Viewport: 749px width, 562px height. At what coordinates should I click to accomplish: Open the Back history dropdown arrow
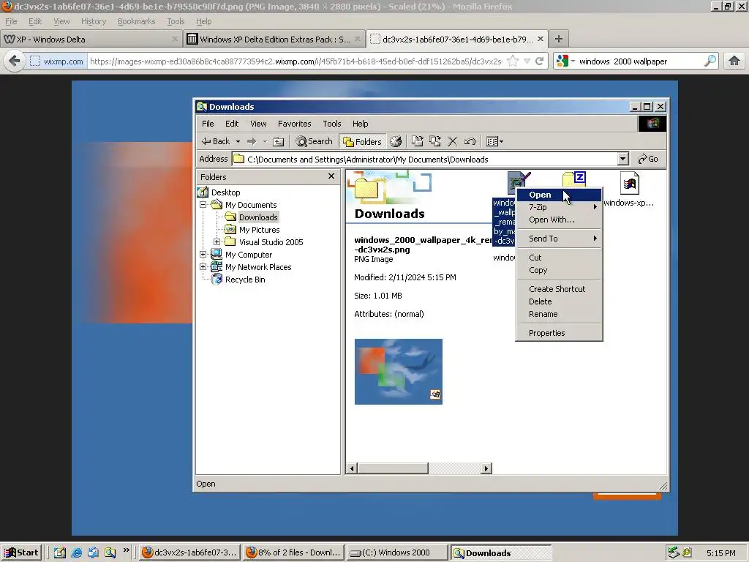[x=238, y=141]
